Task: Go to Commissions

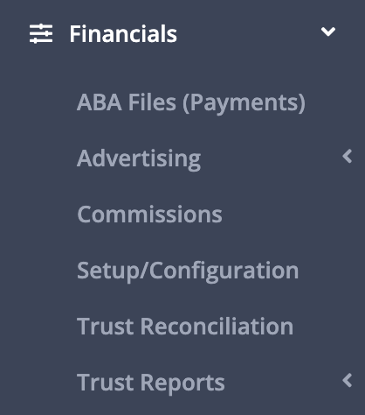Action: click(149, 215)
